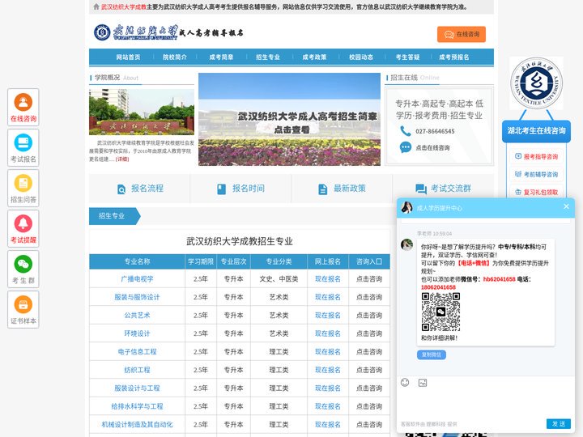Click the 报名时间 book icon
This screenshot has width=583, height=437.
(x=221, y=189)
